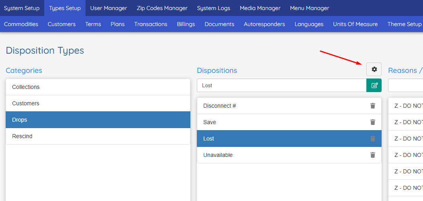Open the Menu Manager tab
The height and width of the screenshot is (201, 423).
[x=309, y=8]
